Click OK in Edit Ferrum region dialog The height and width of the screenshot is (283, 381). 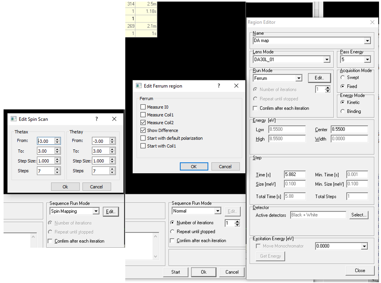point(193,166)
